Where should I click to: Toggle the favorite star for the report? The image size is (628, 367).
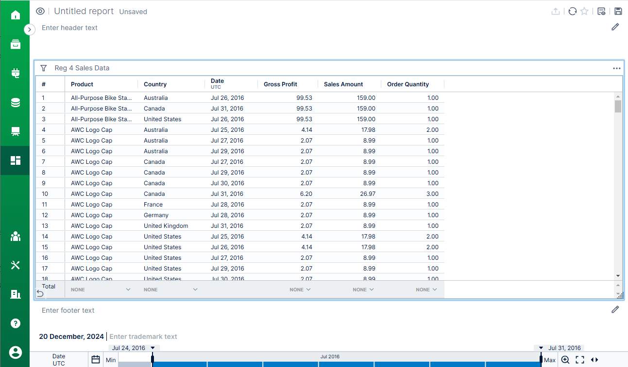click(x=583, y=11)
